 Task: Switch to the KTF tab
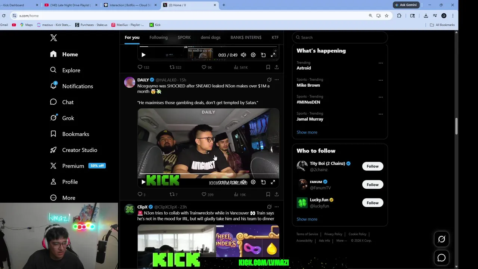[275, 37]
